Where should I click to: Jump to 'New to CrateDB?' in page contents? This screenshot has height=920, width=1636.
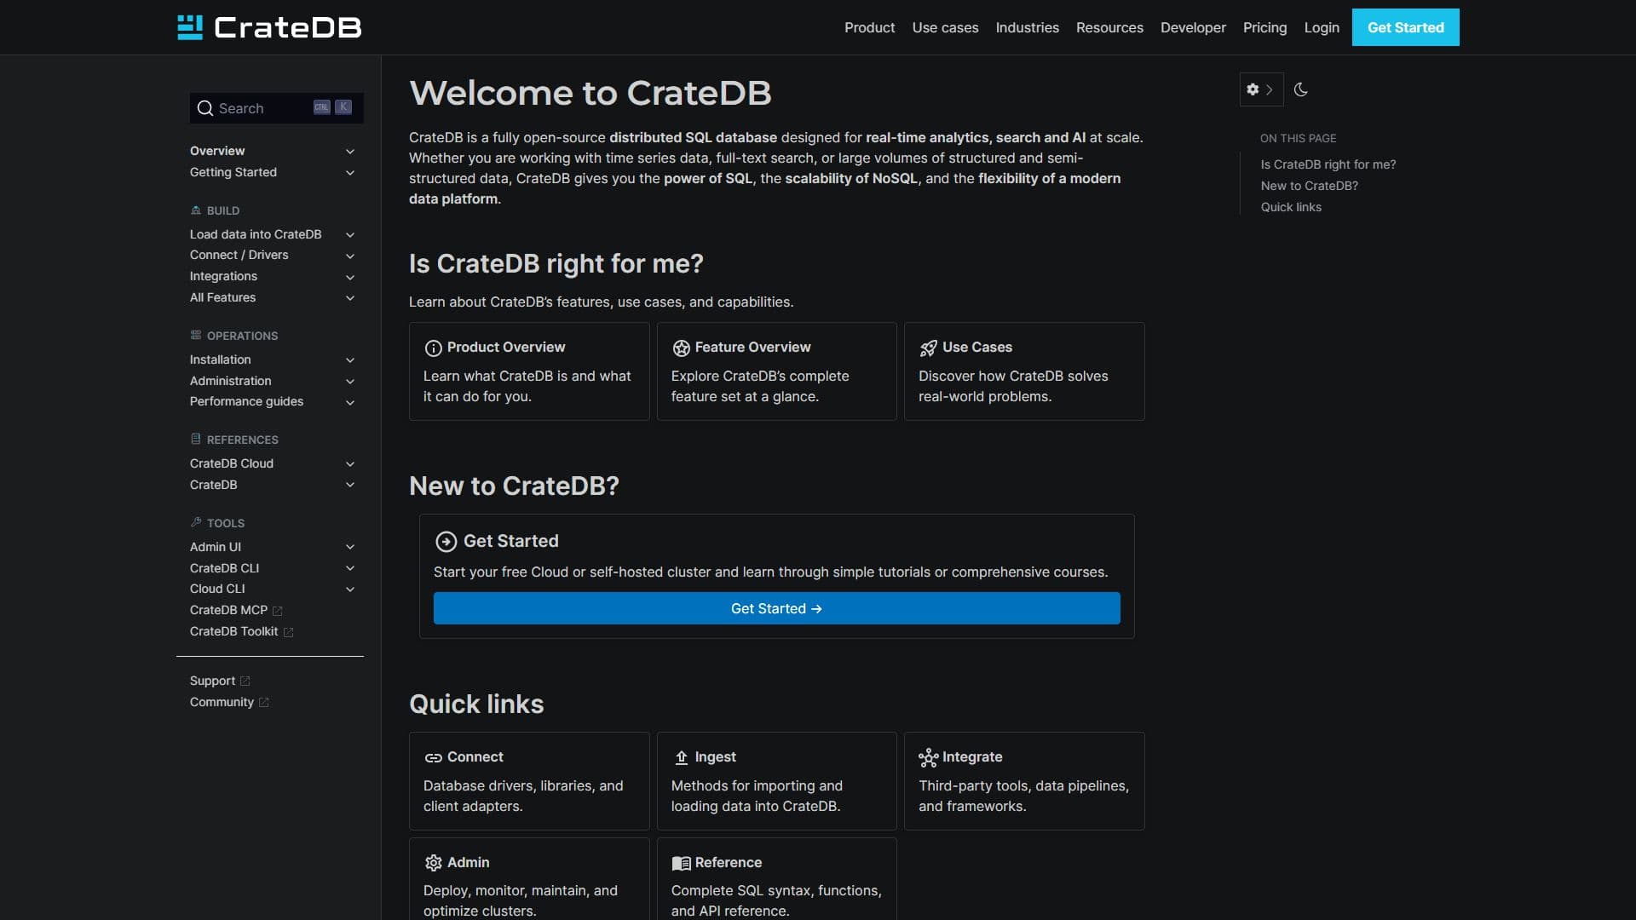coord(1309,186)
